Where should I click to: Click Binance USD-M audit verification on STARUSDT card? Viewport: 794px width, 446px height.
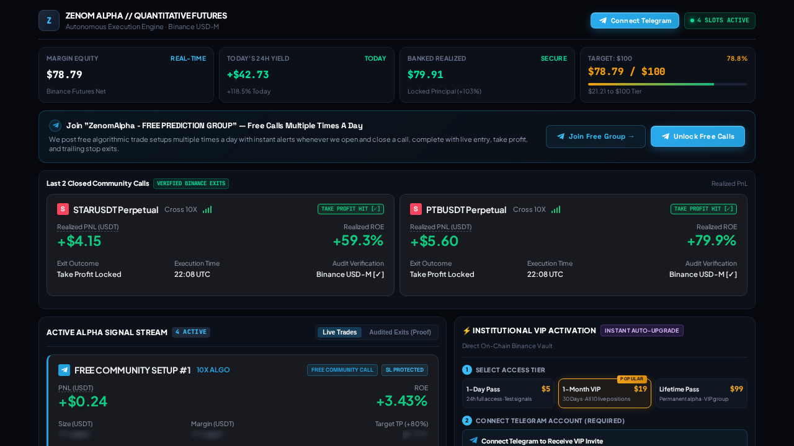tap(350, 274)
